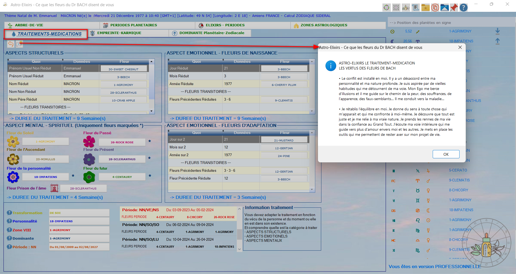Click the 21-MUSTARD flower button

(x=284, y=140)
